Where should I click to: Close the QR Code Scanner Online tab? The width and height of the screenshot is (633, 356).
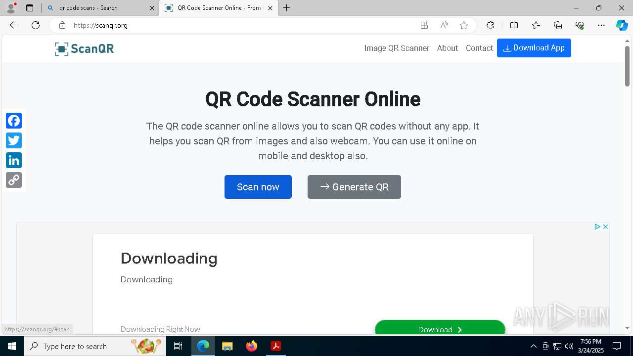click(270, 8)
